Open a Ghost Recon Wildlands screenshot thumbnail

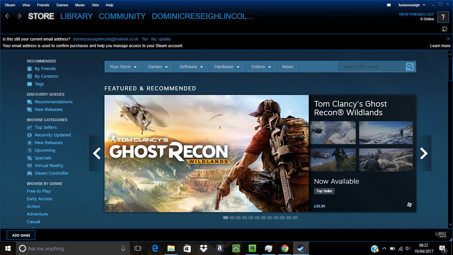pos(333,133)
